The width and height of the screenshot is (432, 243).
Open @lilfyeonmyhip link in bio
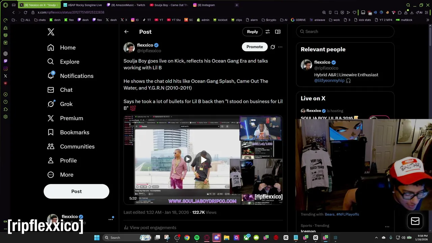(x=329, y=81)
